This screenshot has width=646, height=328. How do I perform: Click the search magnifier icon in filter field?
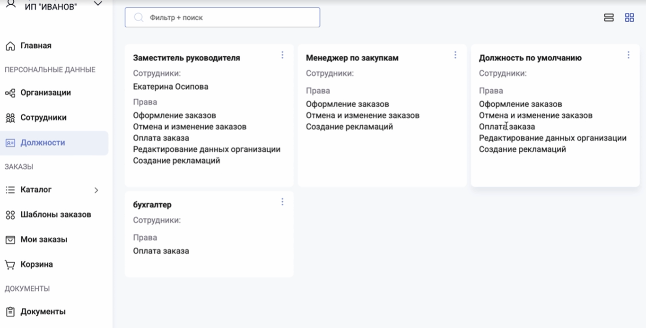(x=139, y=17)
